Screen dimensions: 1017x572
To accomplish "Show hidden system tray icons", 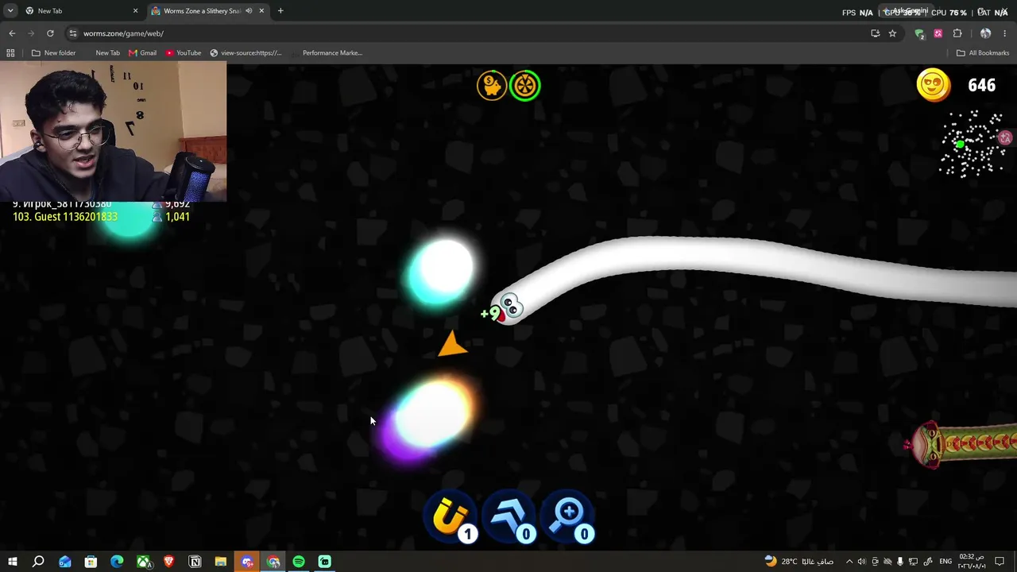I will coord(849,562).
